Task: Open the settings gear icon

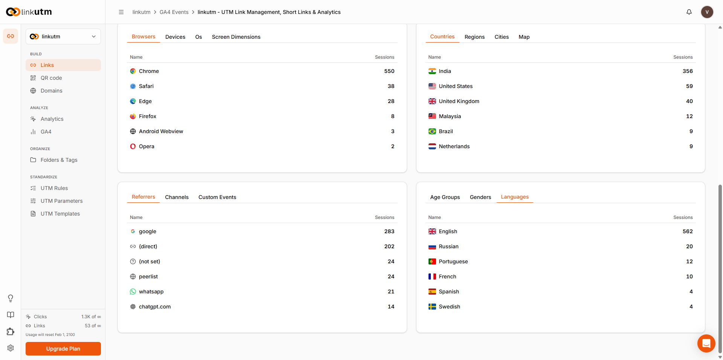Action: 11,348
